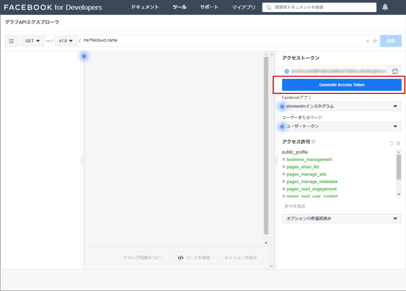Clear the query field with X icon
Screen dimensions: 406x291
(368, 41)
